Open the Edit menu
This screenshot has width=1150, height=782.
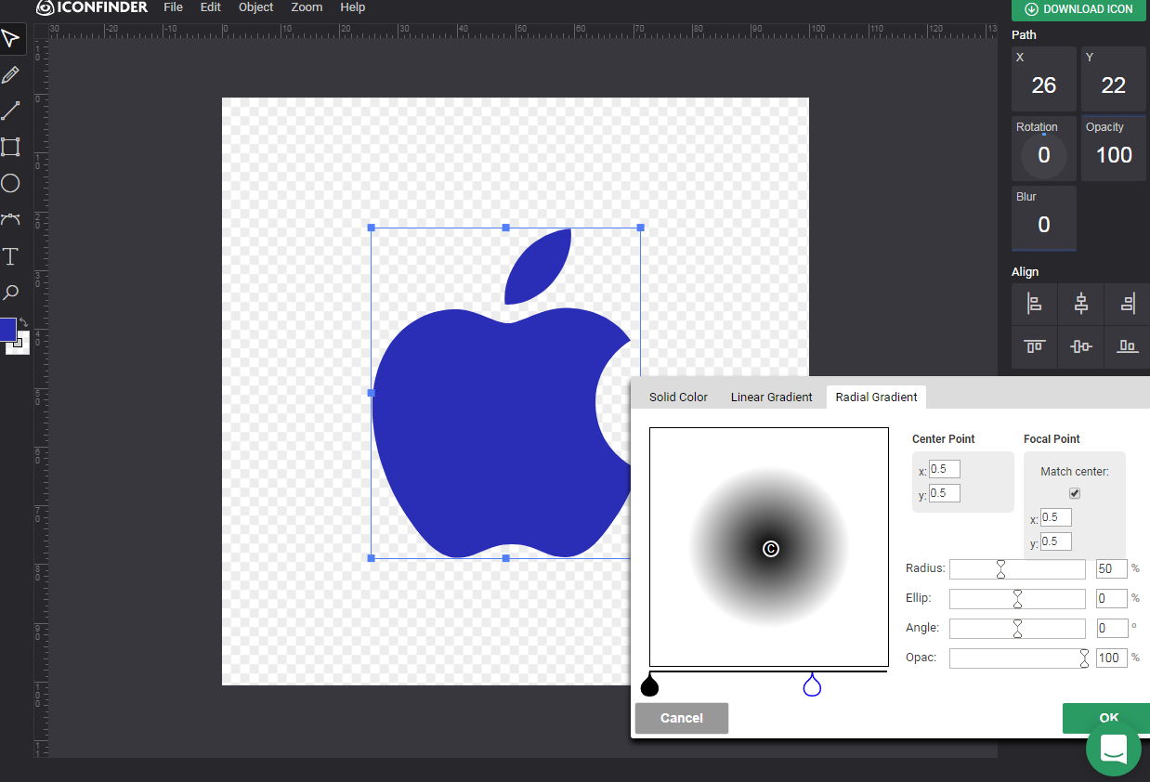[x=211, y=7]
